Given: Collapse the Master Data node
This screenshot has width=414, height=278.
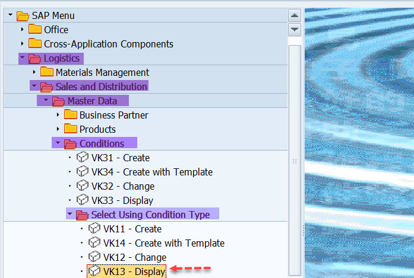Looking at the screenshot, I should 46,101.
